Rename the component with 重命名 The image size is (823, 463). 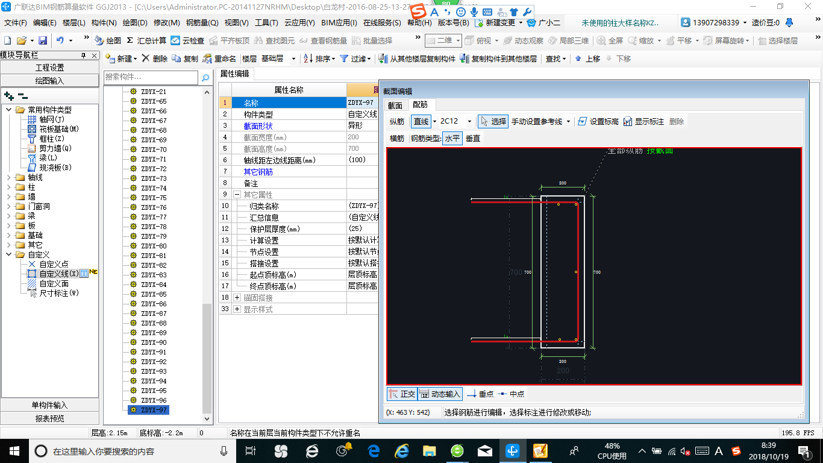tap(219, 58)
